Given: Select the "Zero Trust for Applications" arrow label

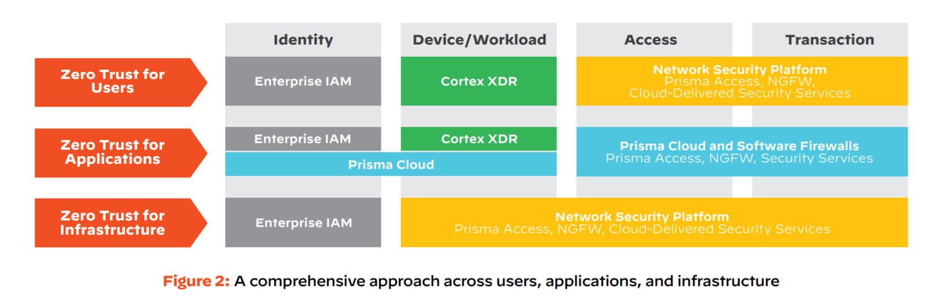Looking at the screenshot, I should coord(120,153).
